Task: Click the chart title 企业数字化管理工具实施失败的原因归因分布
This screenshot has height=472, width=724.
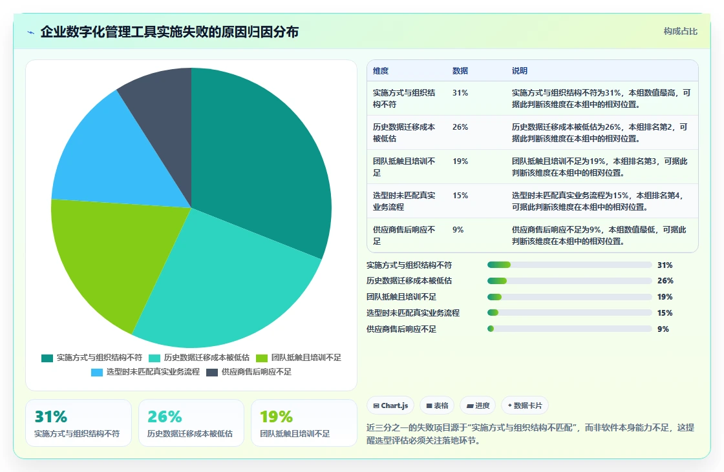Action: 169,32
